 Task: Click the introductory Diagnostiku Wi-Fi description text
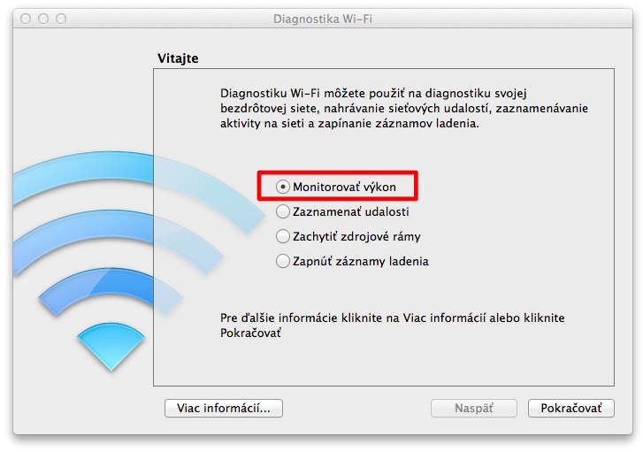(404, 108)
